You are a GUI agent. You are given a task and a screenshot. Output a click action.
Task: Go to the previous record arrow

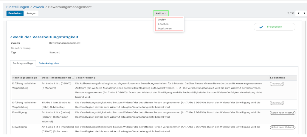pos(299,13)
